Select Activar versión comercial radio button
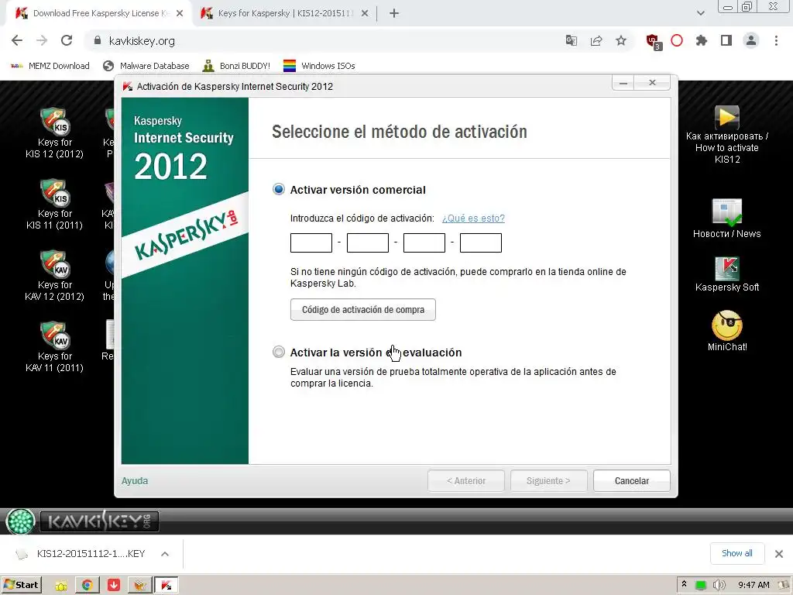The image size is (793, 595). point(278,189)
